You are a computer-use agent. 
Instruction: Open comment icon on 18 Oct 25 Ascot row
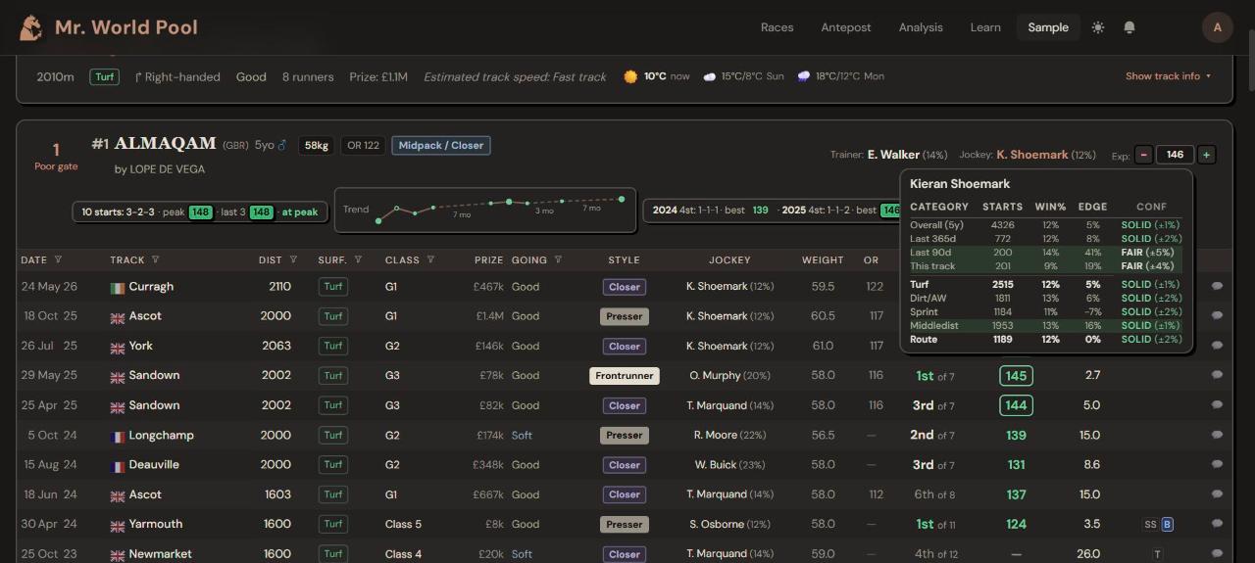1217,316
